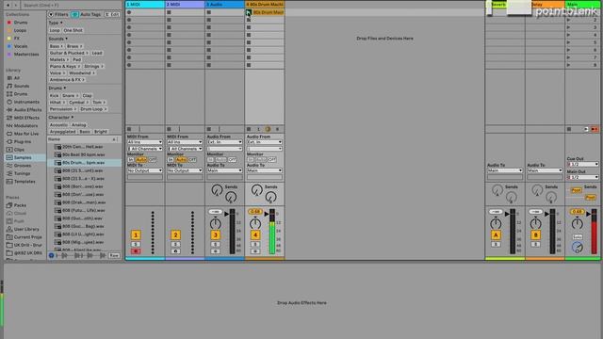Screen dimensions: 603x339
Task: Select the yellow FX collection
Action: pos(14,39)
